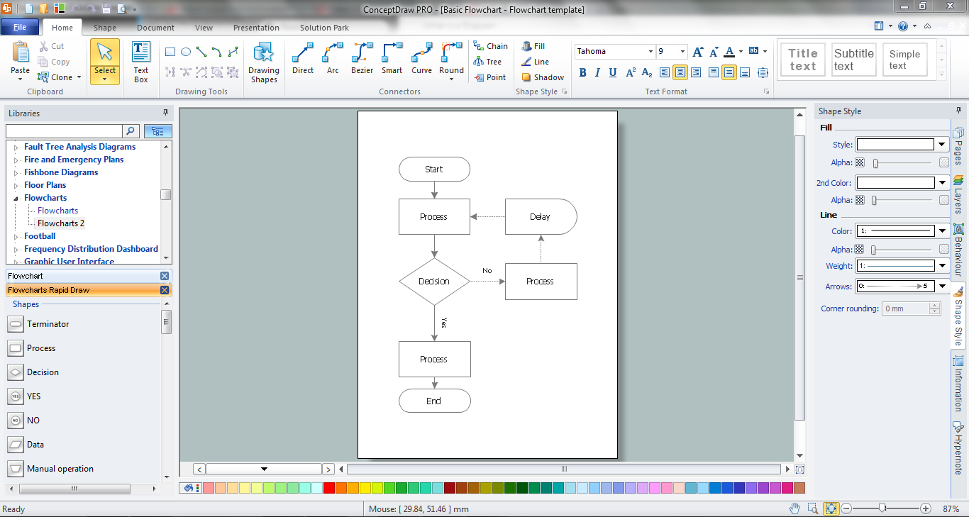The height and width of the screenshot is (517, 969).
Task: Toggle Italic text formatting
Action: pyautogui.click(x=597, y=72)
